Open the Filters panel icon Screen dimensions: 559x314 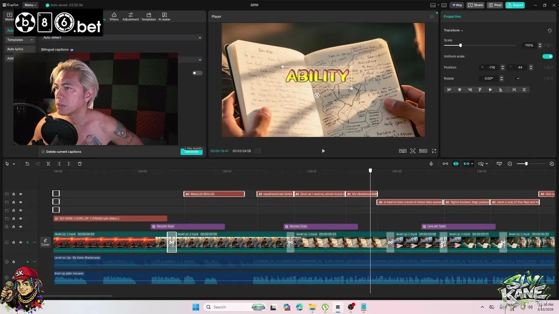(114, 17)
